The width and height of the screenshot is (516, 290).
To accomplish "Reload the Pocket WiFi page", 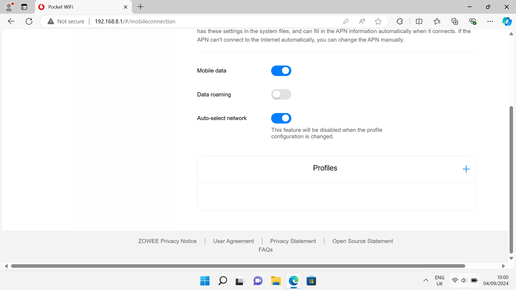I will pos(29,21).
